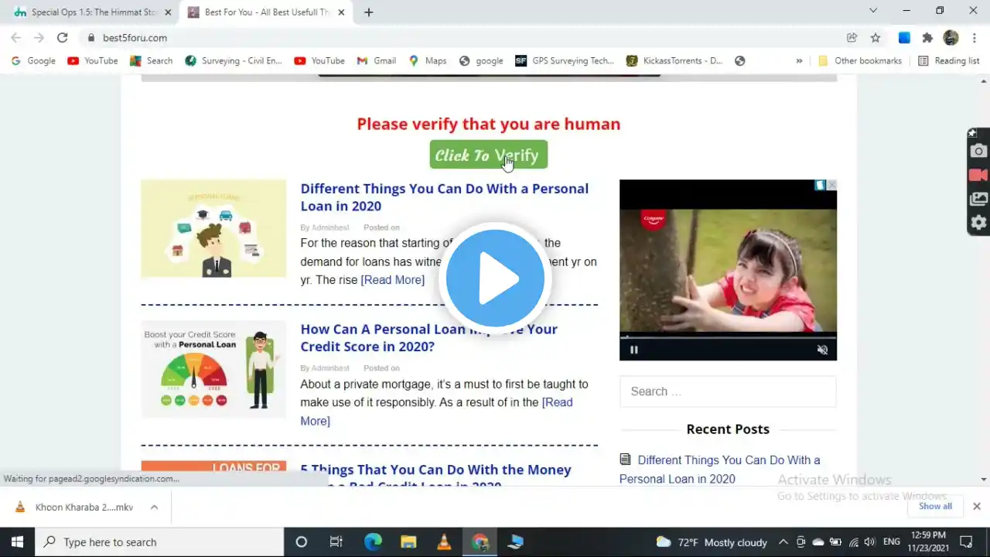Viewport: 990px width, 557px height.
Task: Open 'Different Things You Can Do' article title
Action: pyautogui.click(x=444, y=197)
